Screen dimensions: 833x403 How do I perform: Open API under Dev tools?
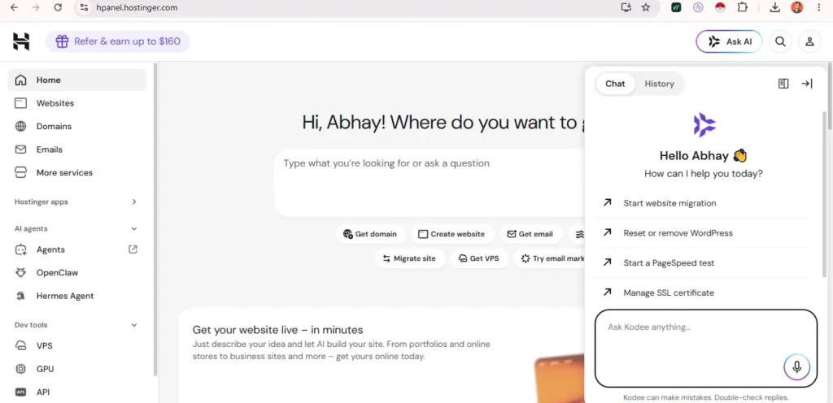coord(77,392)
